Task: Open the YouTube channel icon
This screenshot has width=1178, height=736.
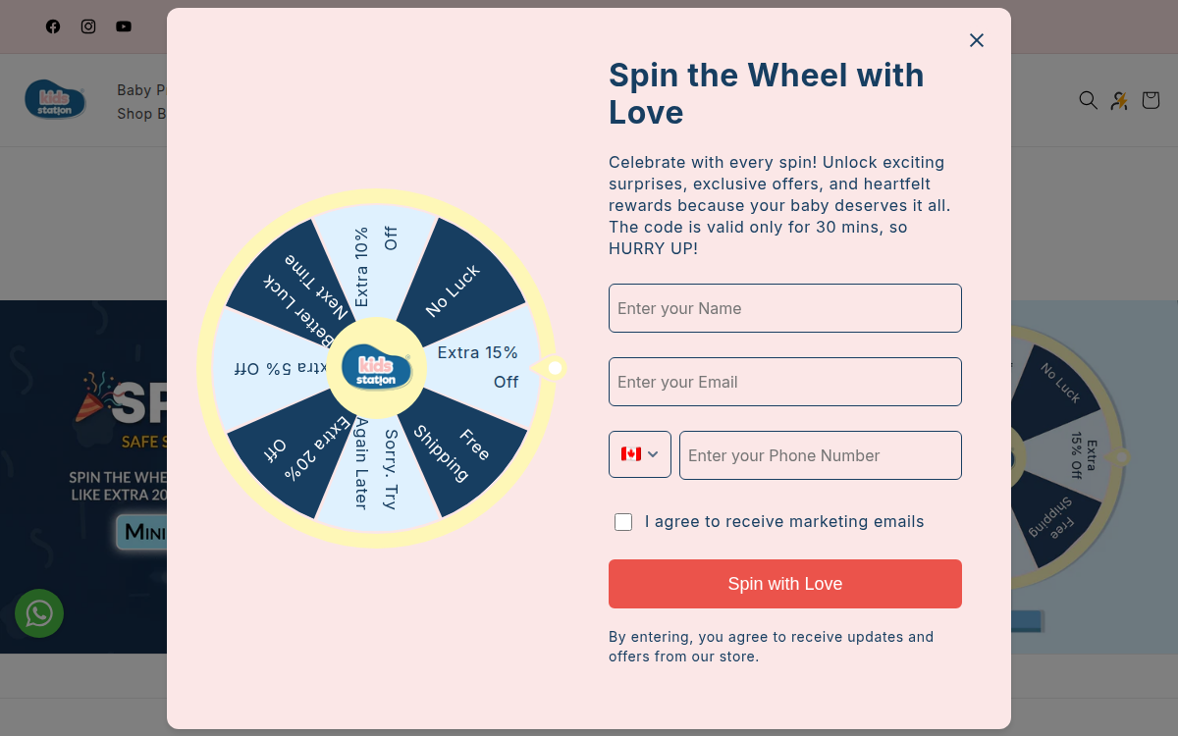Action: pos(124,26)
